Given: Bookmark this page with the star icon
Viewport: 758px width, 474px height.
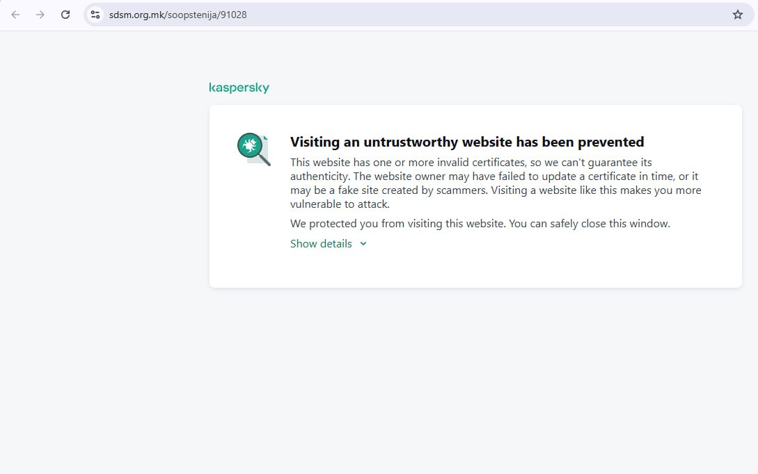Looking at the screenshot, I should pyautogui.click(x=738, y=15).
